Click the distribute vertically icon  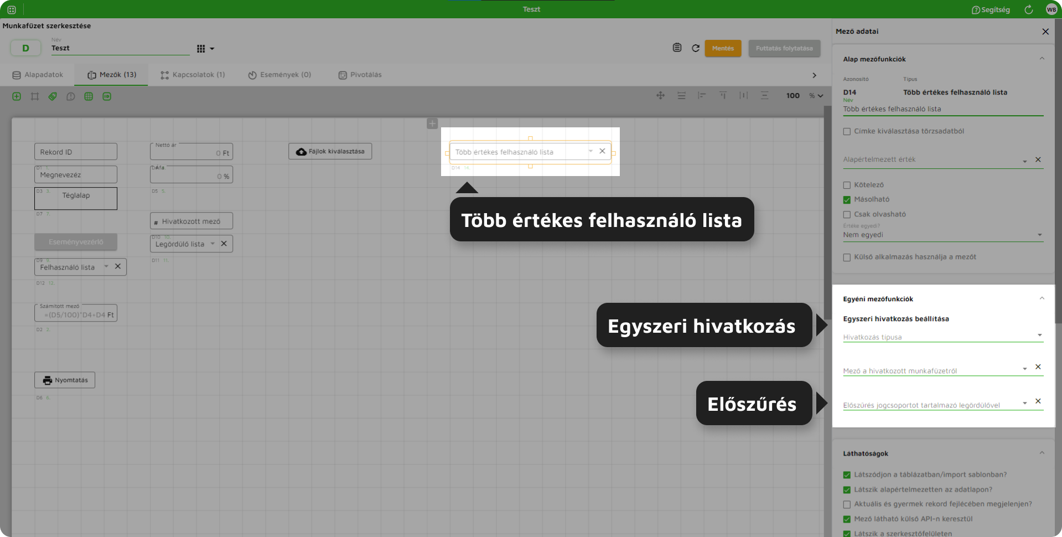[764, 95]
